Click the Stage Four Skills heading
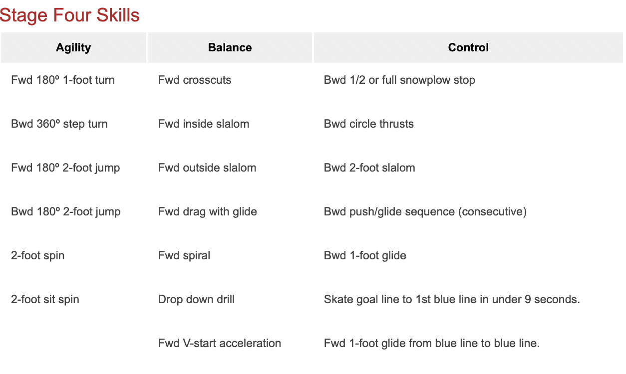 70,15
